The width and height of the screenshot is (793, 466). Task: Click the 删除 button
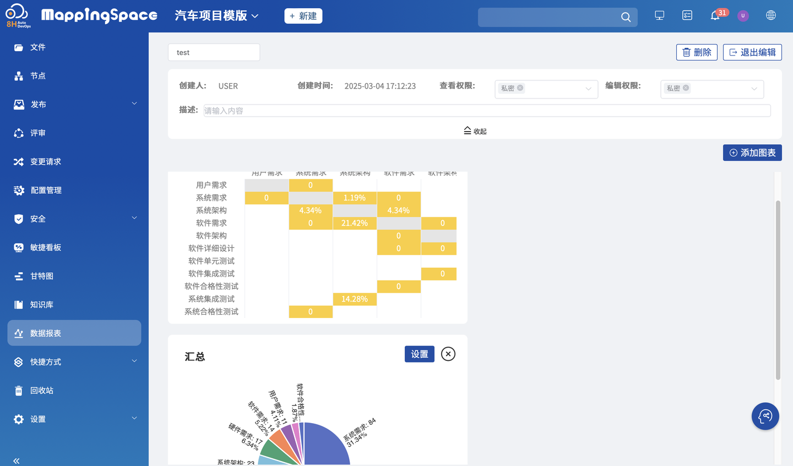[697, 52]
